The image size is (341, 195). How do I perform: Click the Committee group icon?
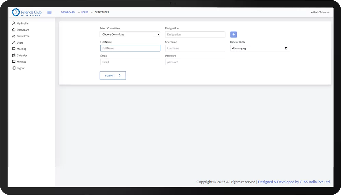click(x=14, y=36)
